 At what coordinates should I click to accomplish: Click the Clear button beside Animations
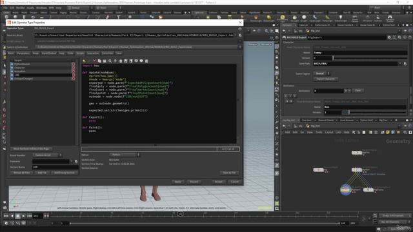pos(358,90)
